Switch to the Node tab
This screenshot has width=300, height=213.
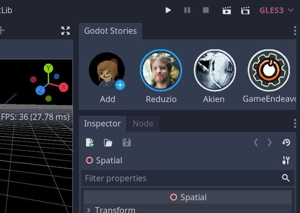143,123
